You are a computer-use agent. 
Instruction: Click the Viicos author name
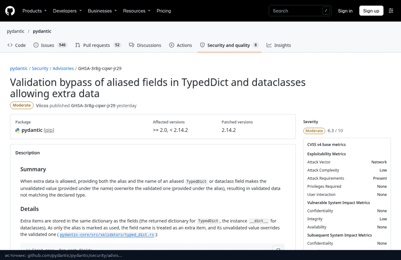point(42,105)
